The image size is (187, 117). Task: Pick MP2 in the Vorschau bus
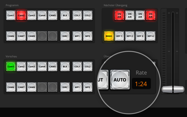pos(87,87)
